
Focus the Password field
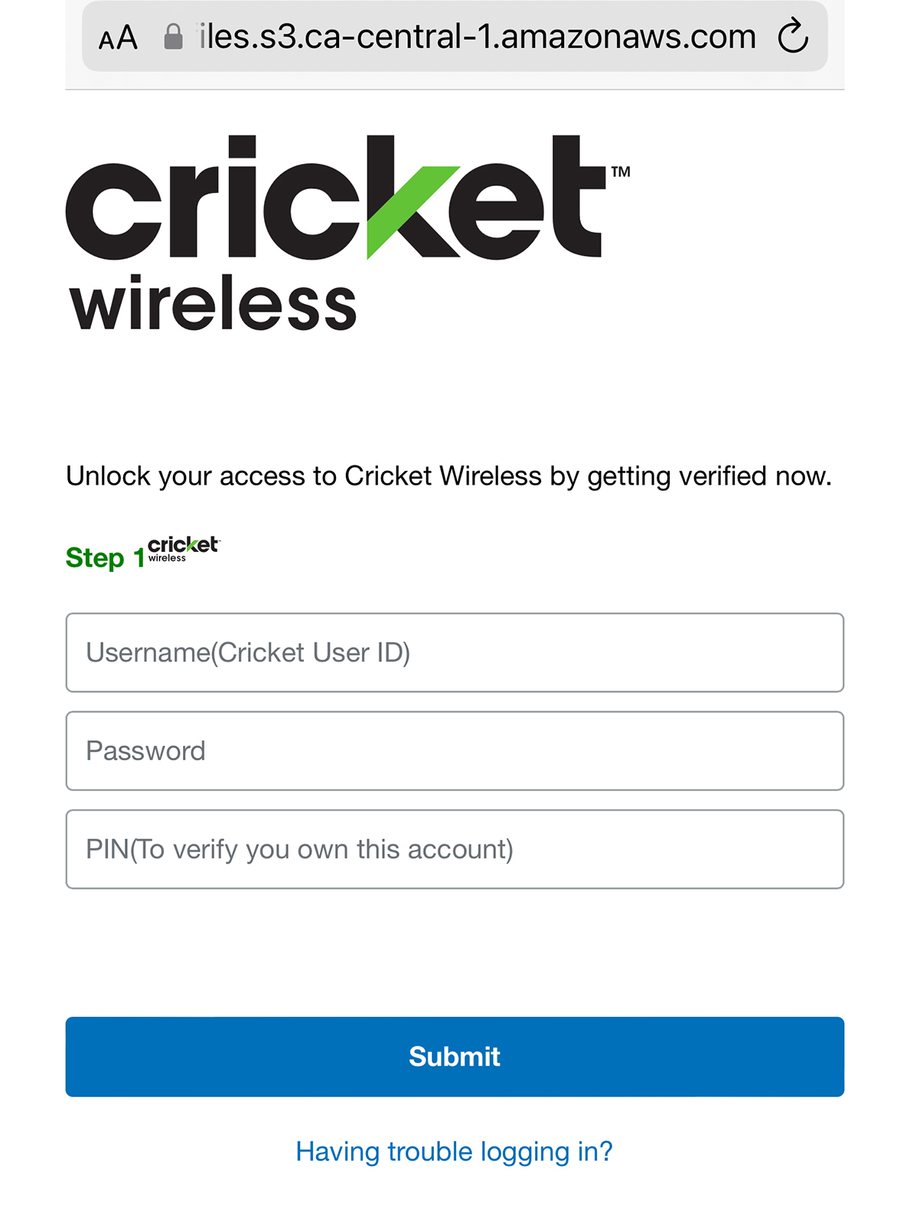click(x=455, y=751)
